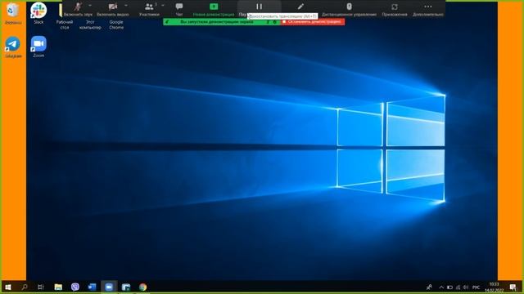Click red Stop sharing button
Viewport: 524px width, 294px height.
[x=313, y=22]
